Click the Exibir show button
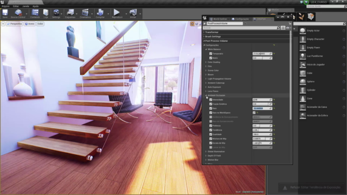 click(40, 24)
